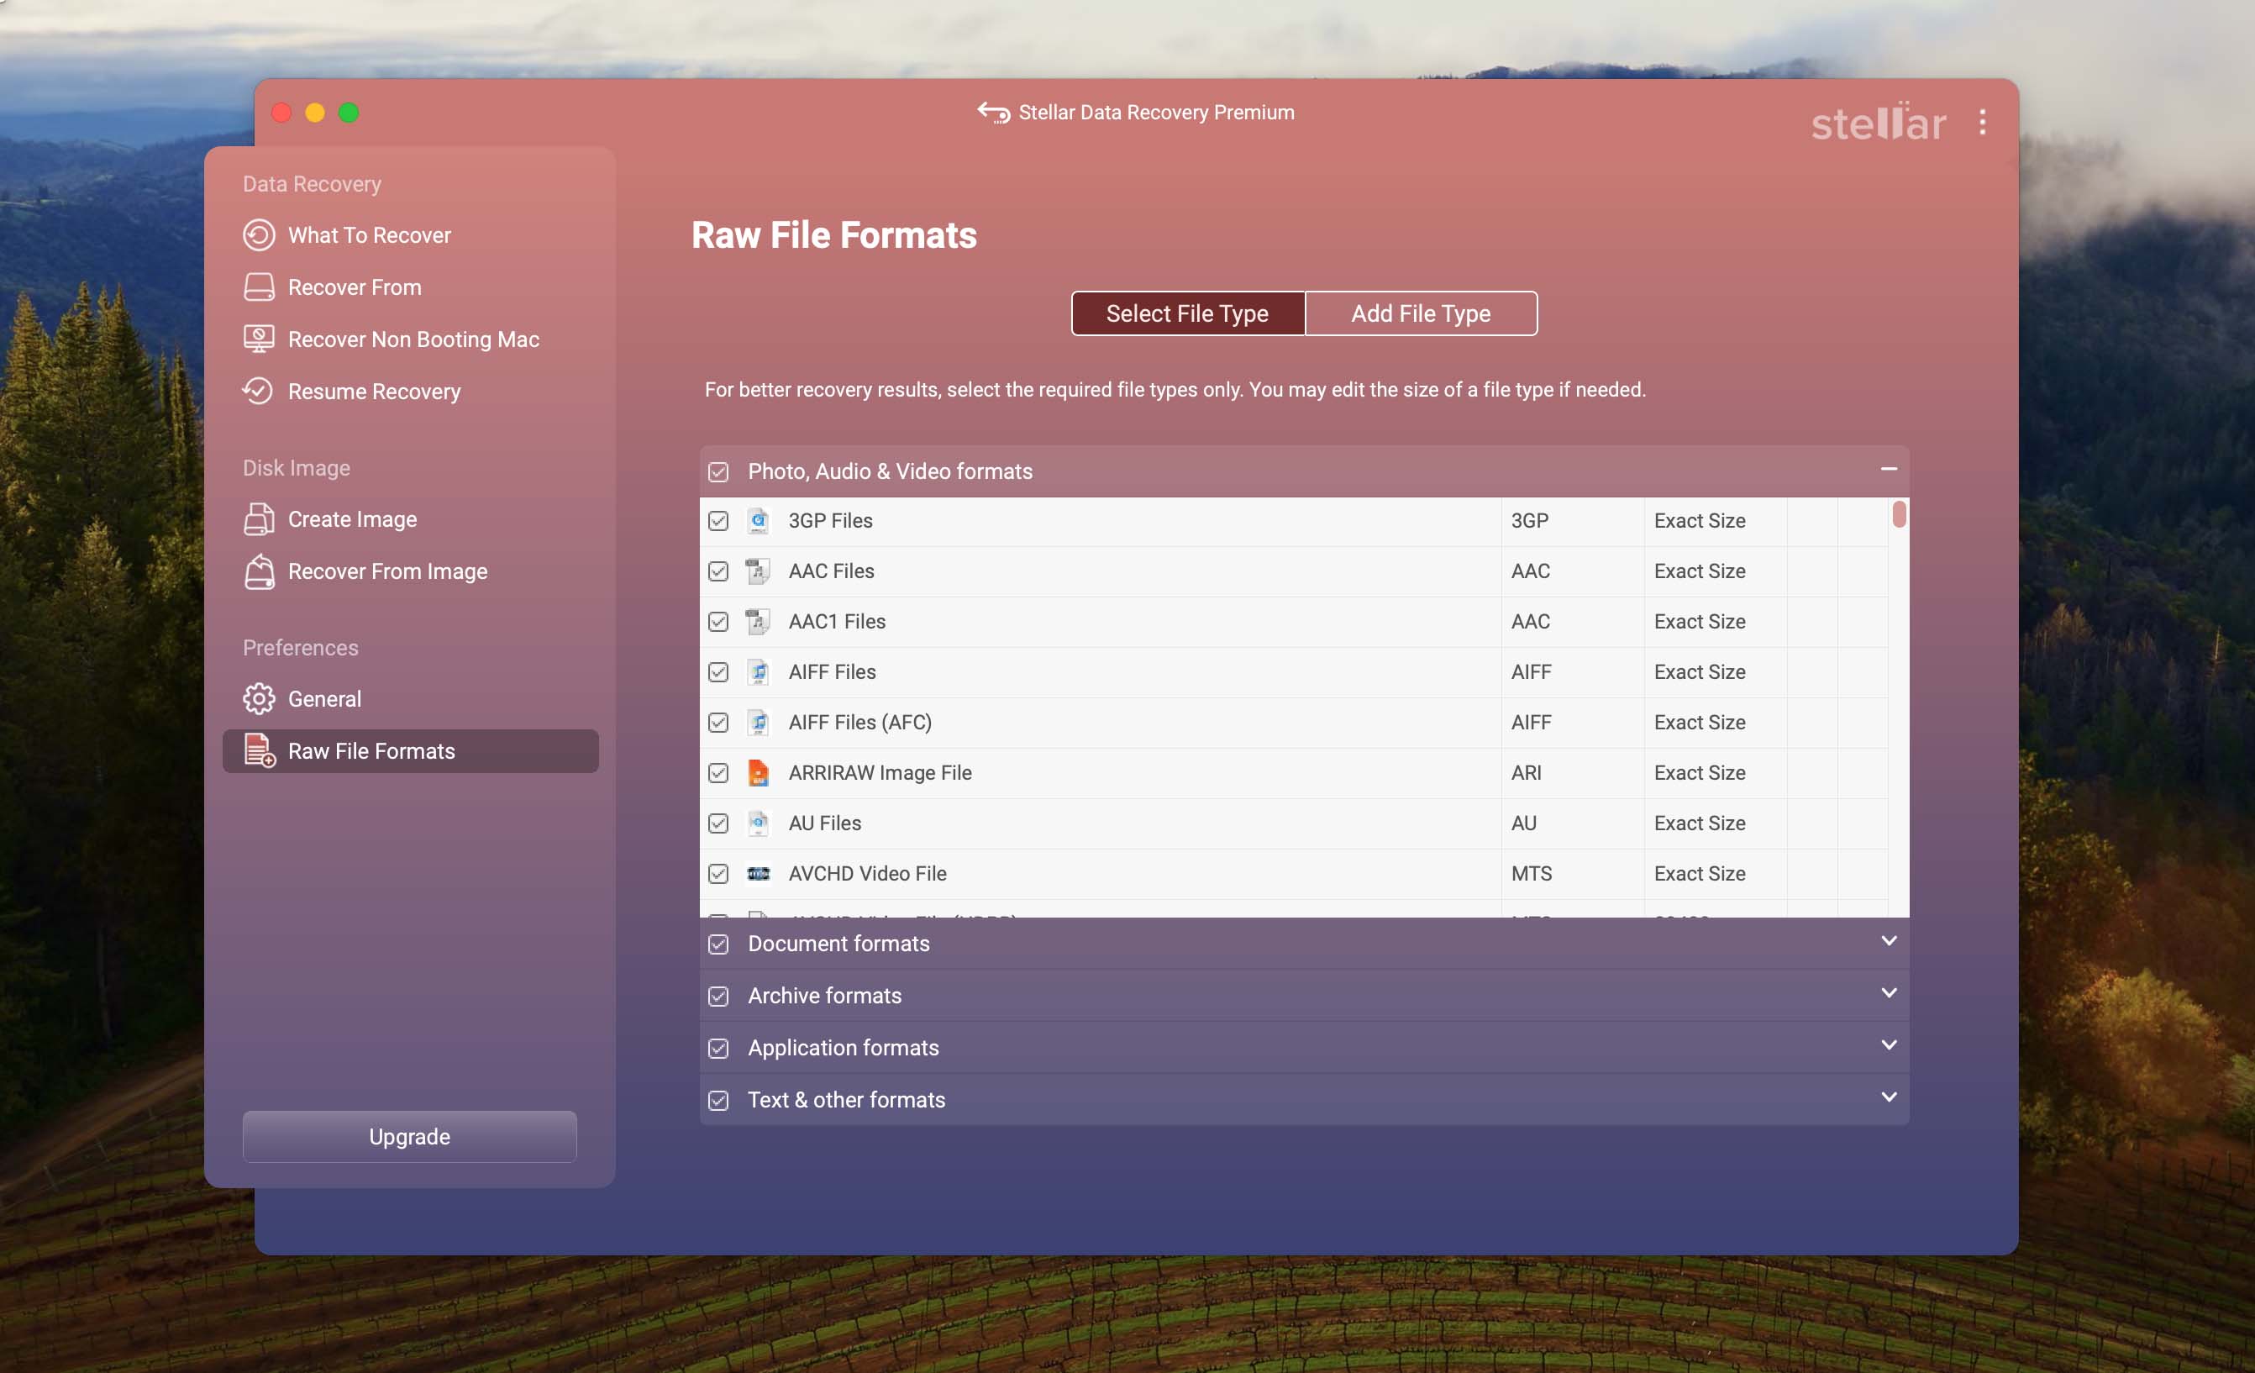Screen dimensions: 2255x1373
Task: Uncheck the AIFF Files checkbox
Action: 718,672
